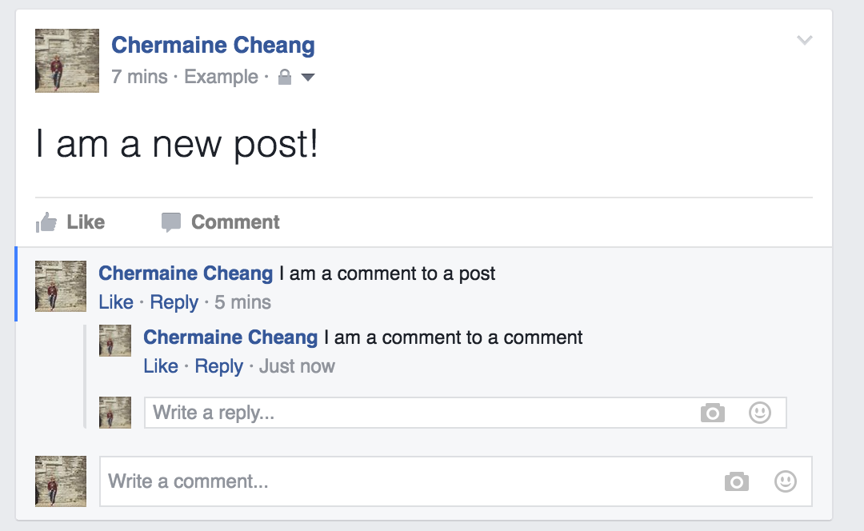Click the post author's profile thumbnail

67,61
